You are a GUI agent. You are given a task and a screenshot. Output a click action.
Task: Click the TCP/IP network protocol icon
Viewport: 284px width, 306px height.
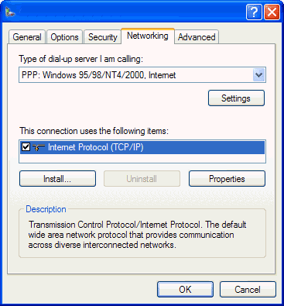[39, 147]
